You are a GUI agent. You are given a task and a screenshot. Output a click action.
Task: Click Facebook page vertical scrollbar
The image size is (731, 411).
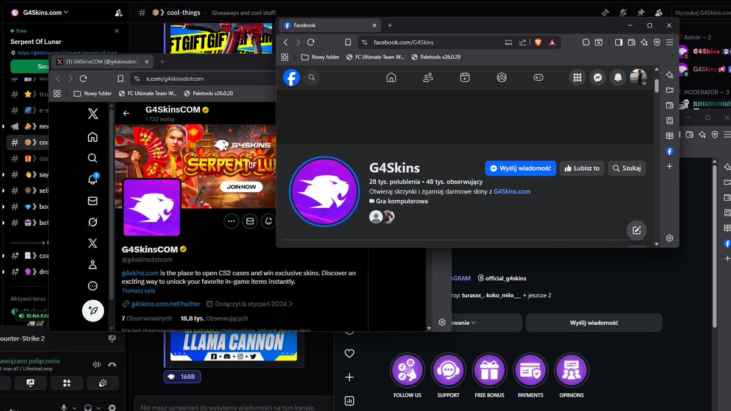[x=656, y=85]
